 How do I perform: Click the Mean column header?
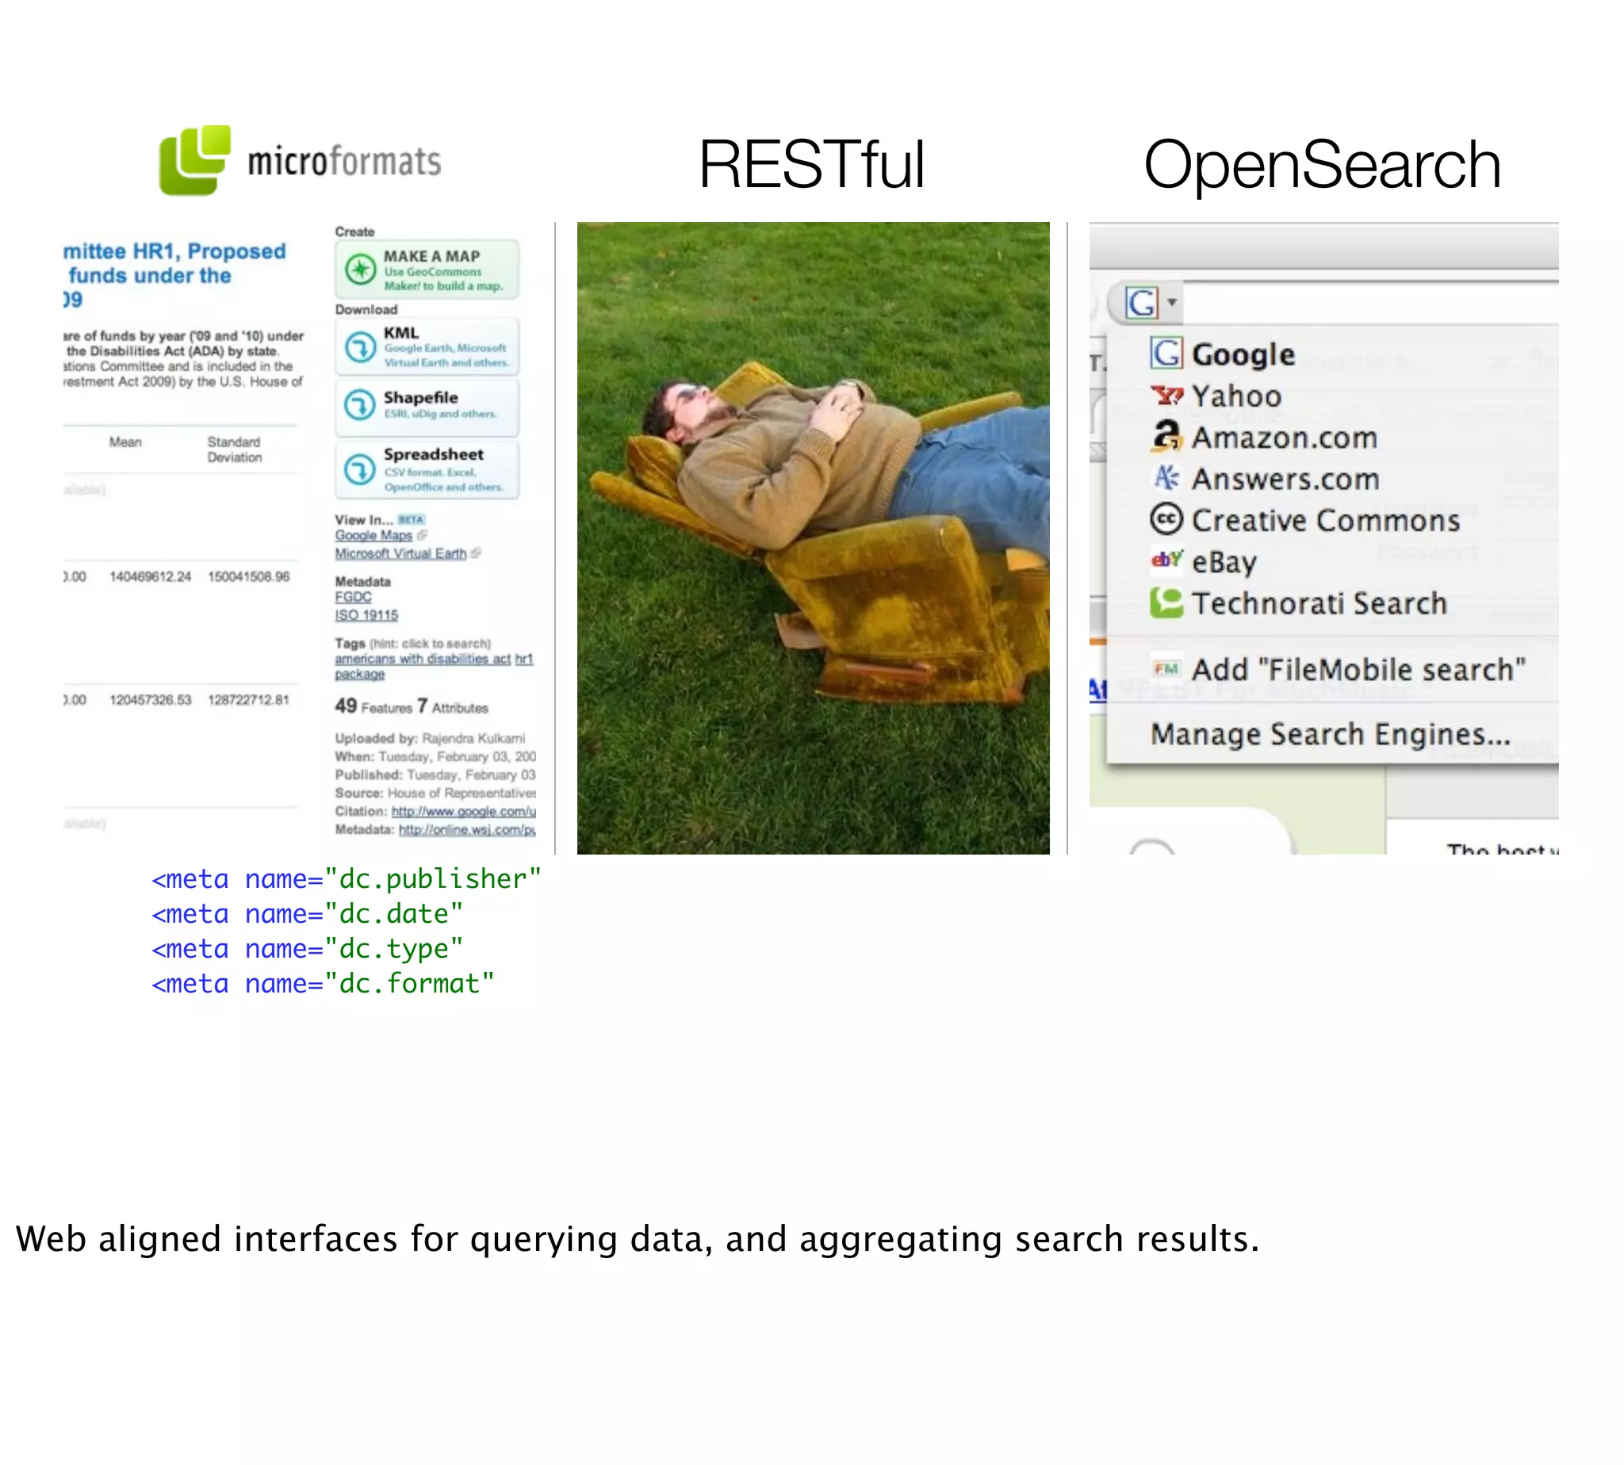(125, 442)
